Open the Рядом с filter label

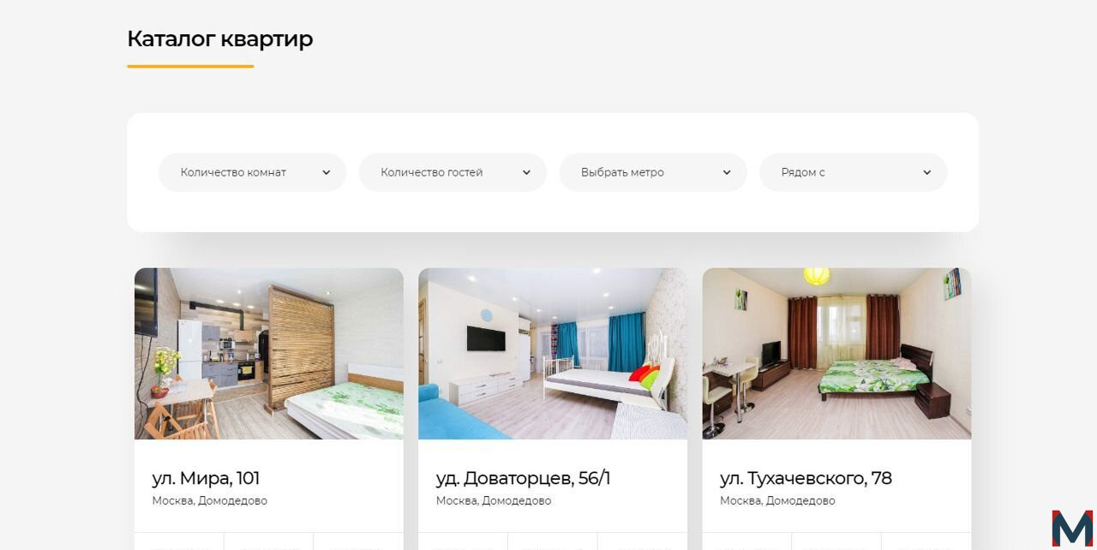803,172
